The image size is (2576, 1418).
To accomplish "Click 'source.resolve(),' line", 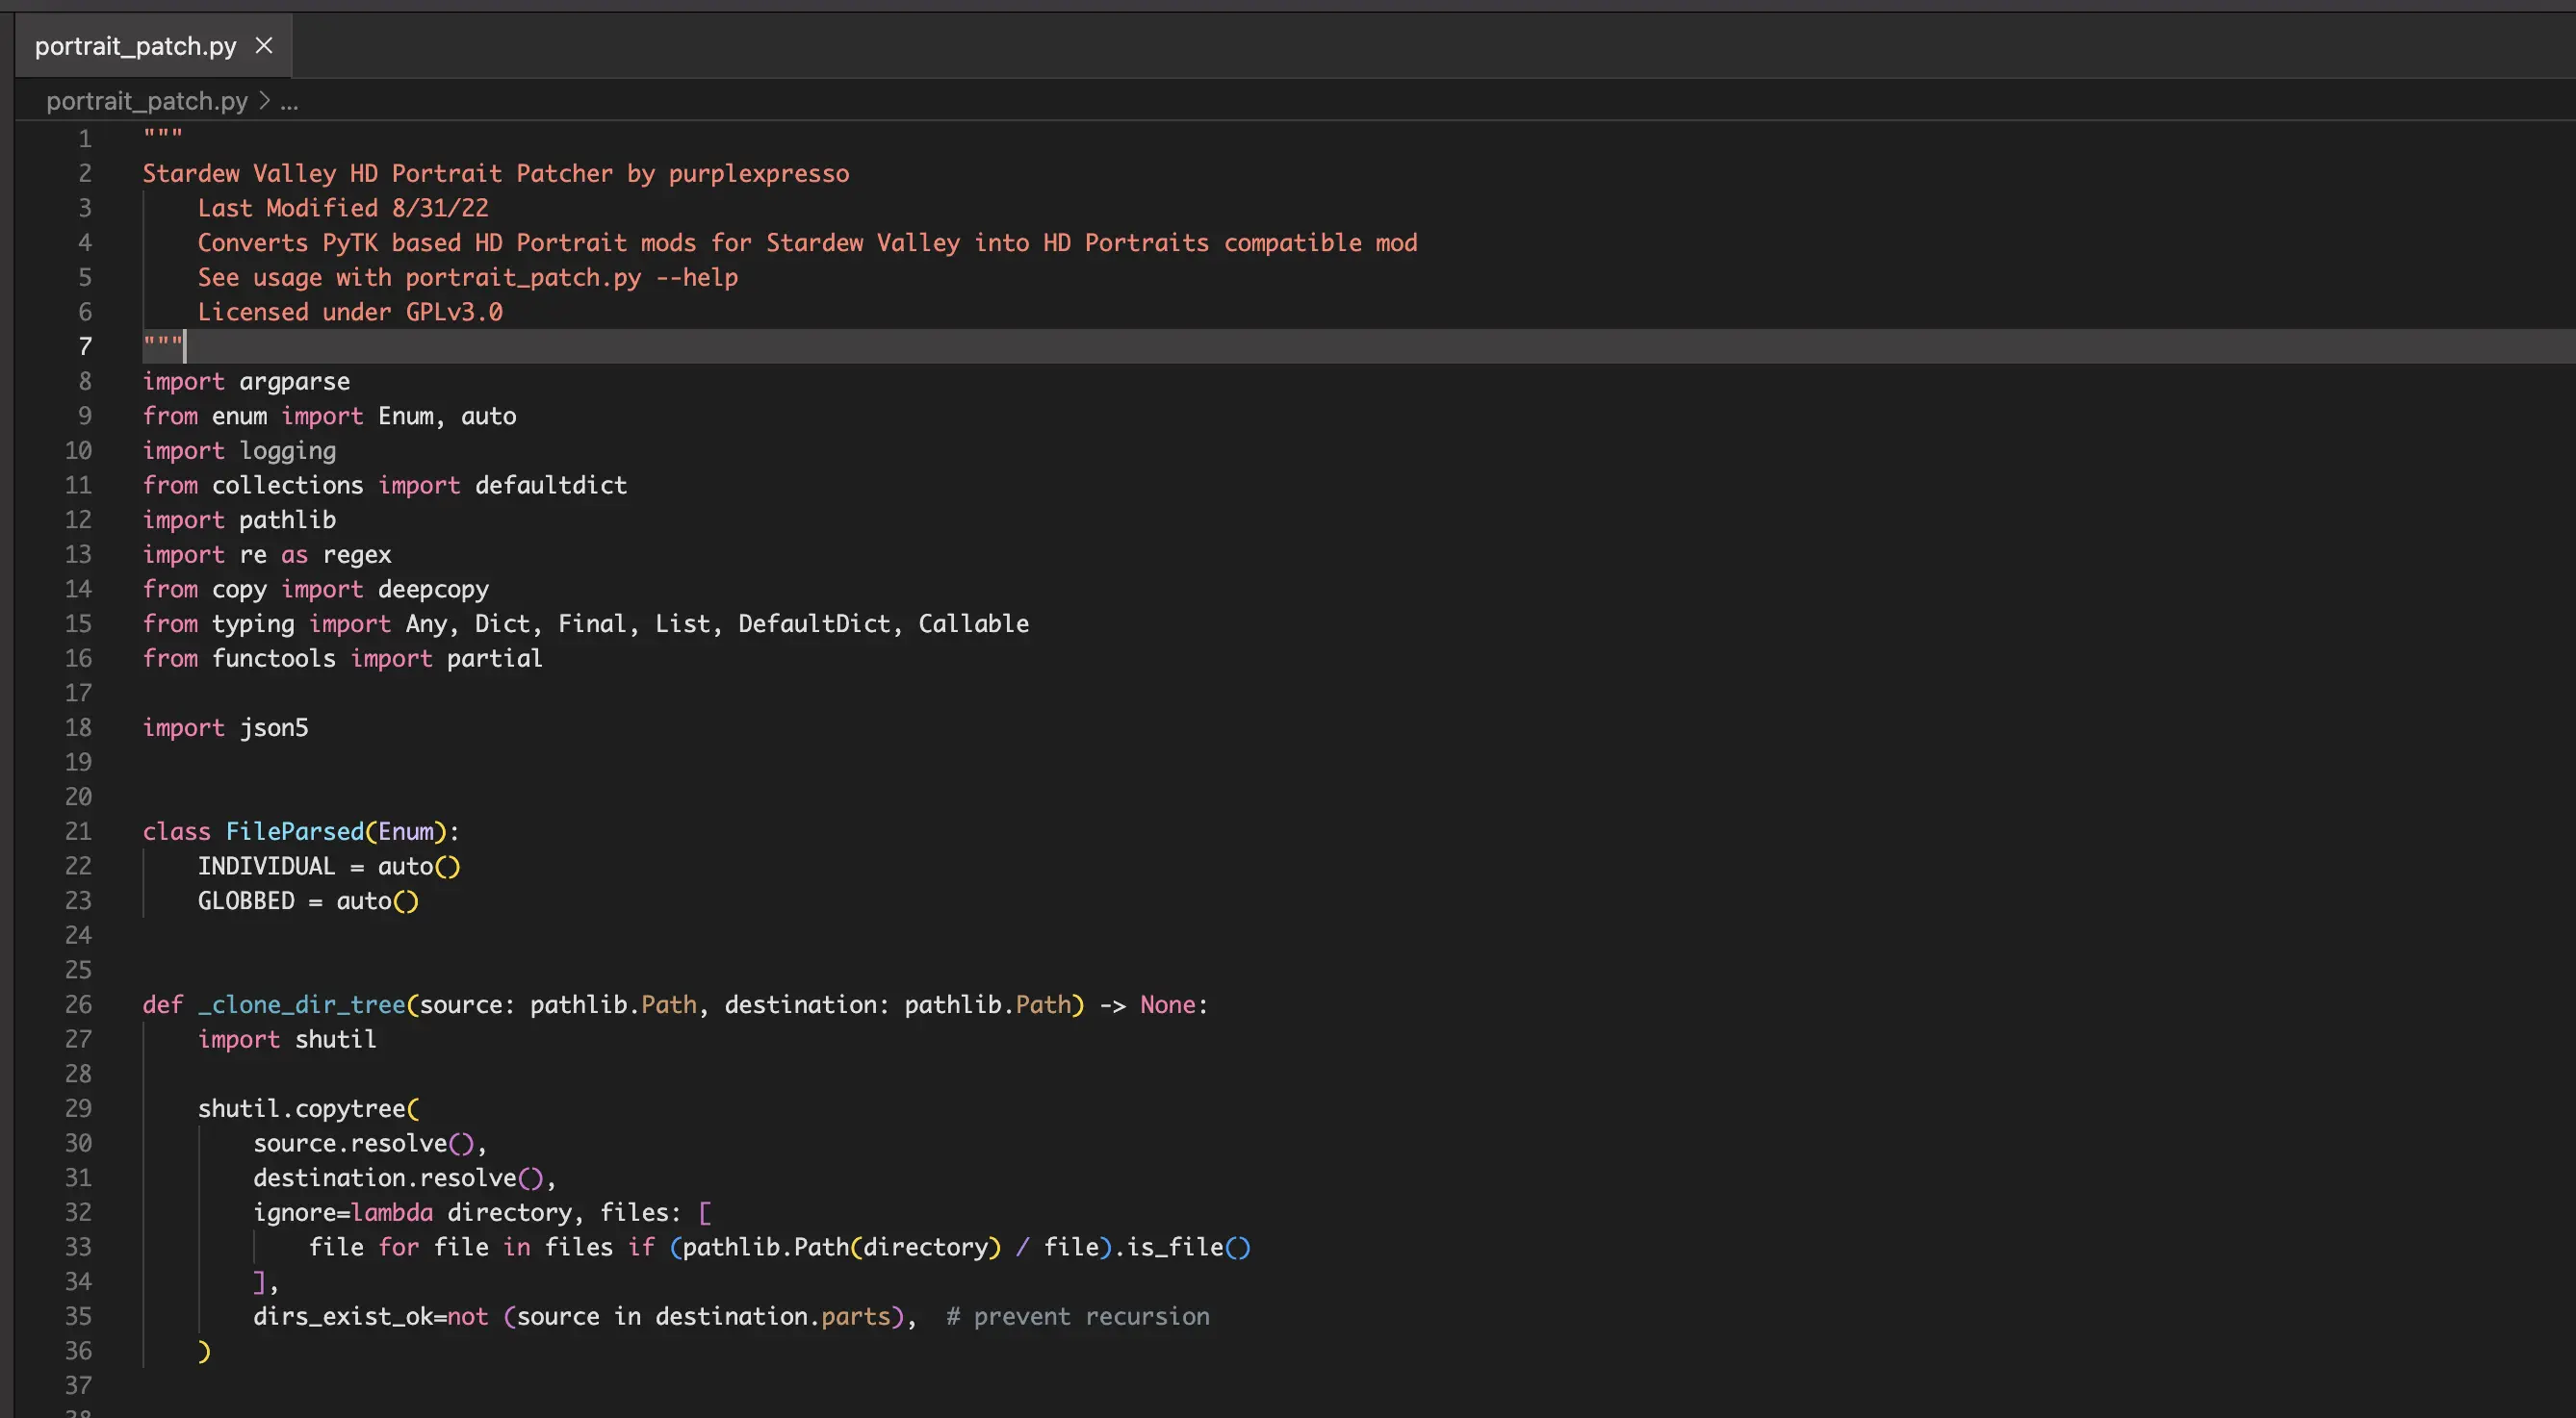I will 370,1143.
